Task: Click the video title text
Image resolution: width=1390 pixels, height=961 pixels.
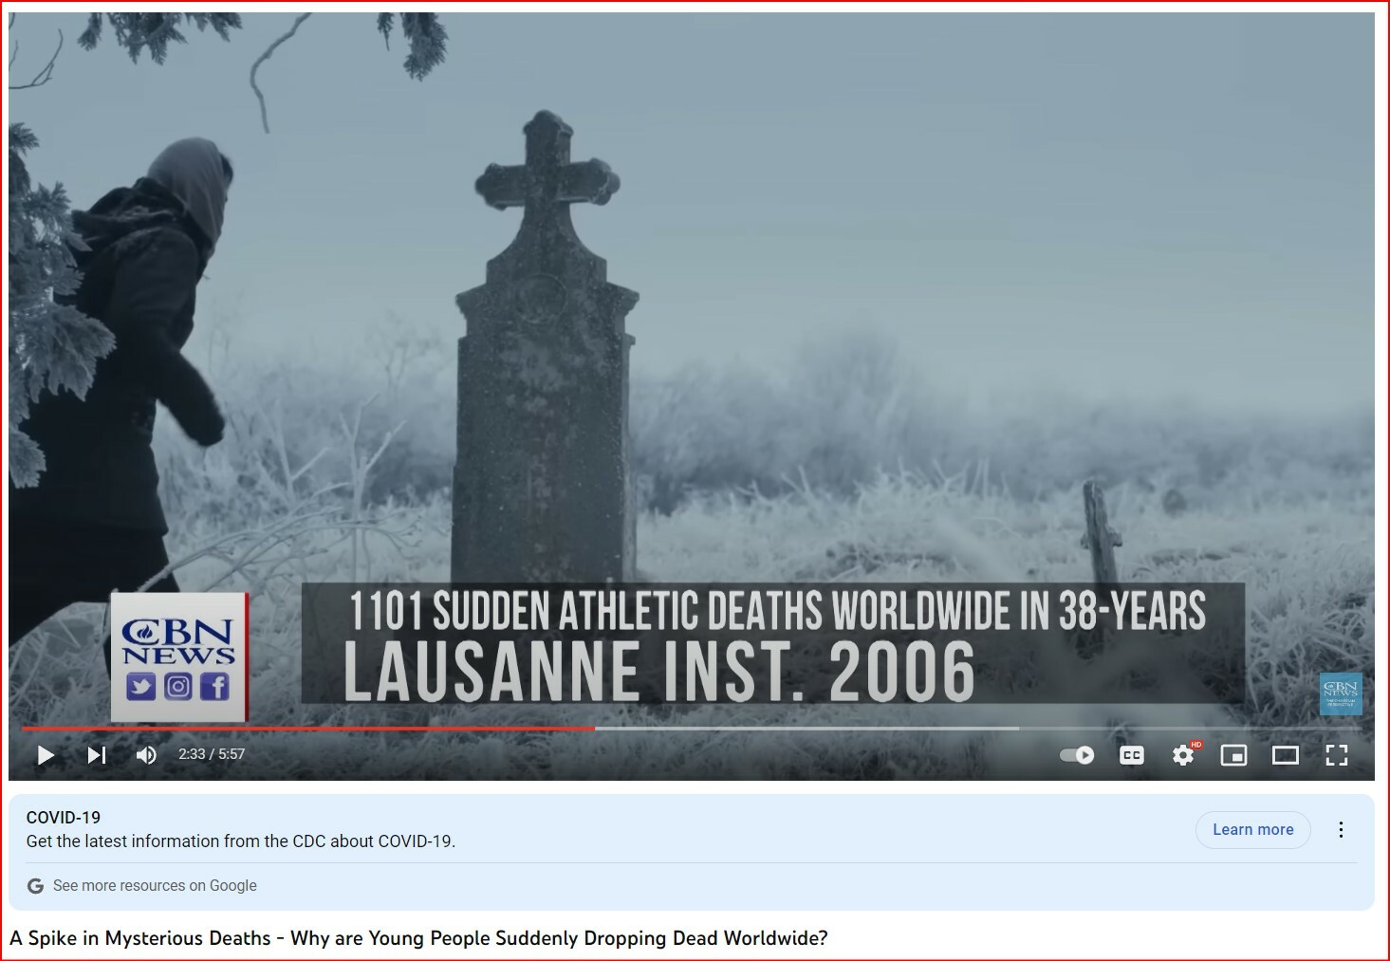Action: click(x=418, y=938)
